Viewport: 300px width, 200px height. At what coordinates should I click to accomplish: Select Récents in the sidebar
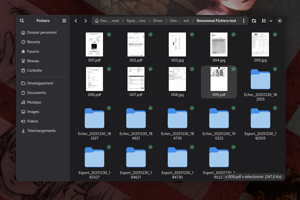tap(33, 42)
